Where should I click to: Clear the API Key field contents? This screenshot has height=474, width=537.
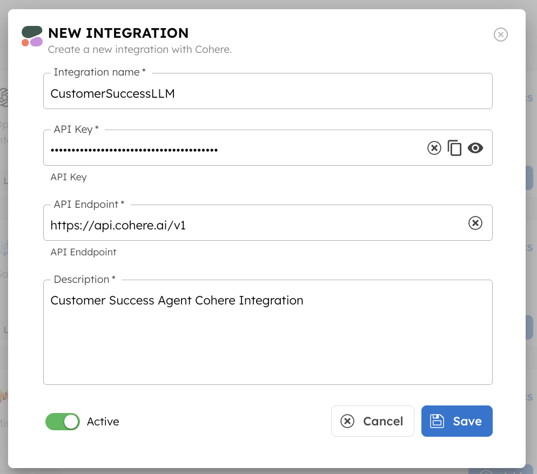tap(434, 147)
